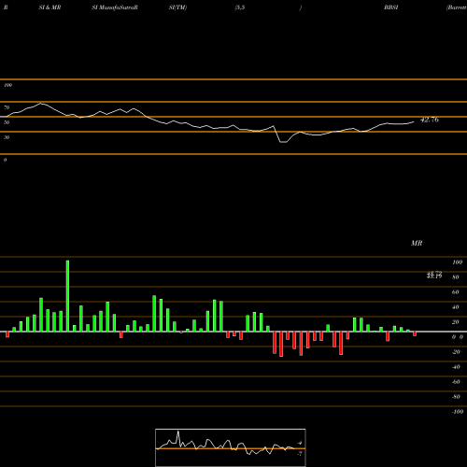The image size is (467, 467).
Task: Click the 80 label on the MR axis
Action: pyautogui.click(x=456, y=277)
